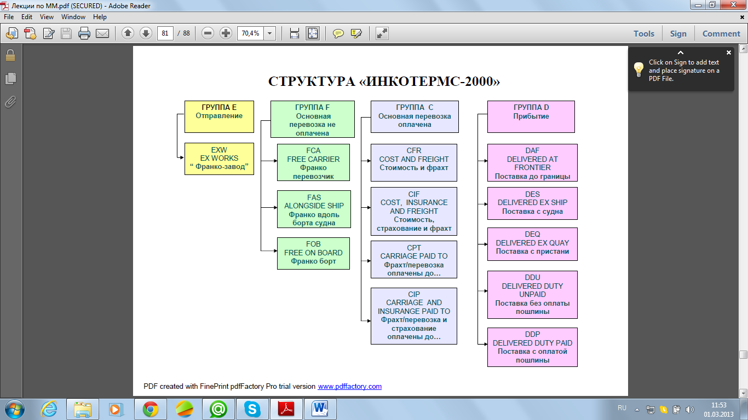Go to next page arrow
Viewport: 748px width, 420px height.
click(146, 33)
